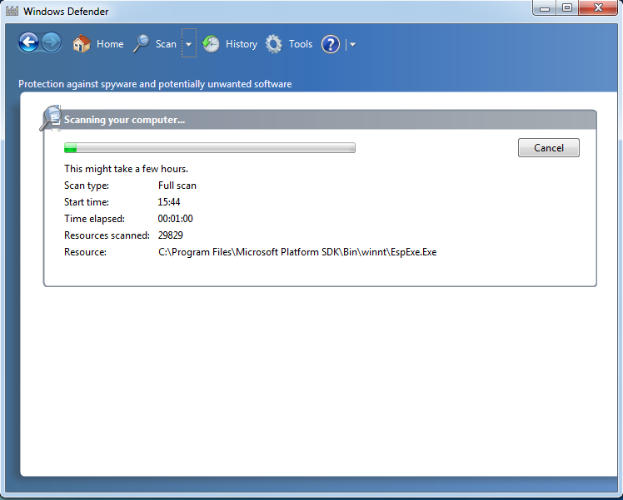Viewport: 623px width, 500px height.
Task: Select the Scan text label in toolbar
Action: click(166, 44)
